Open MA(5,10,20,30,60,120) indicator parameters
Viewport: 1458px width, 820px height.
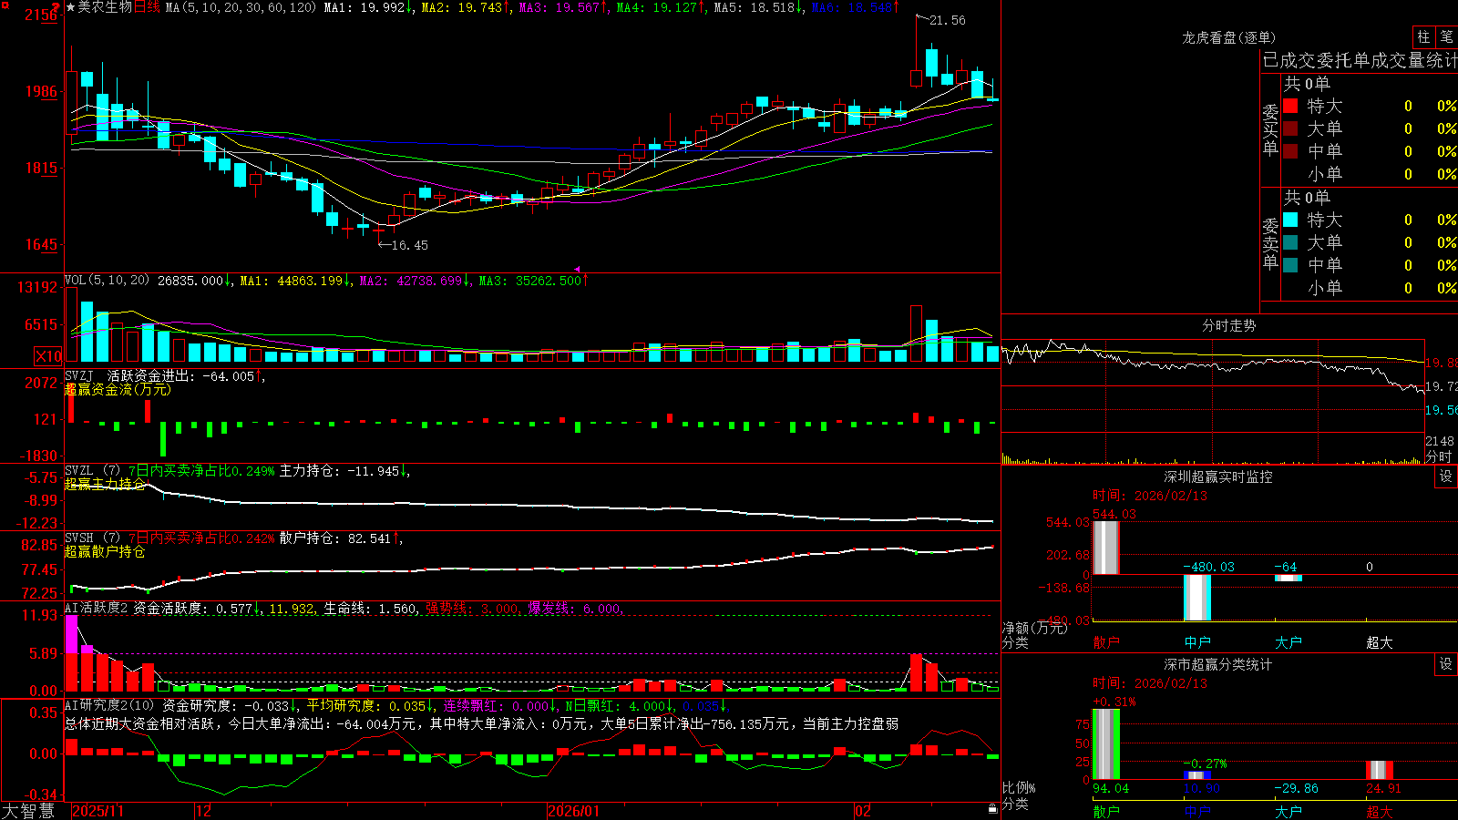pos(241,7)
